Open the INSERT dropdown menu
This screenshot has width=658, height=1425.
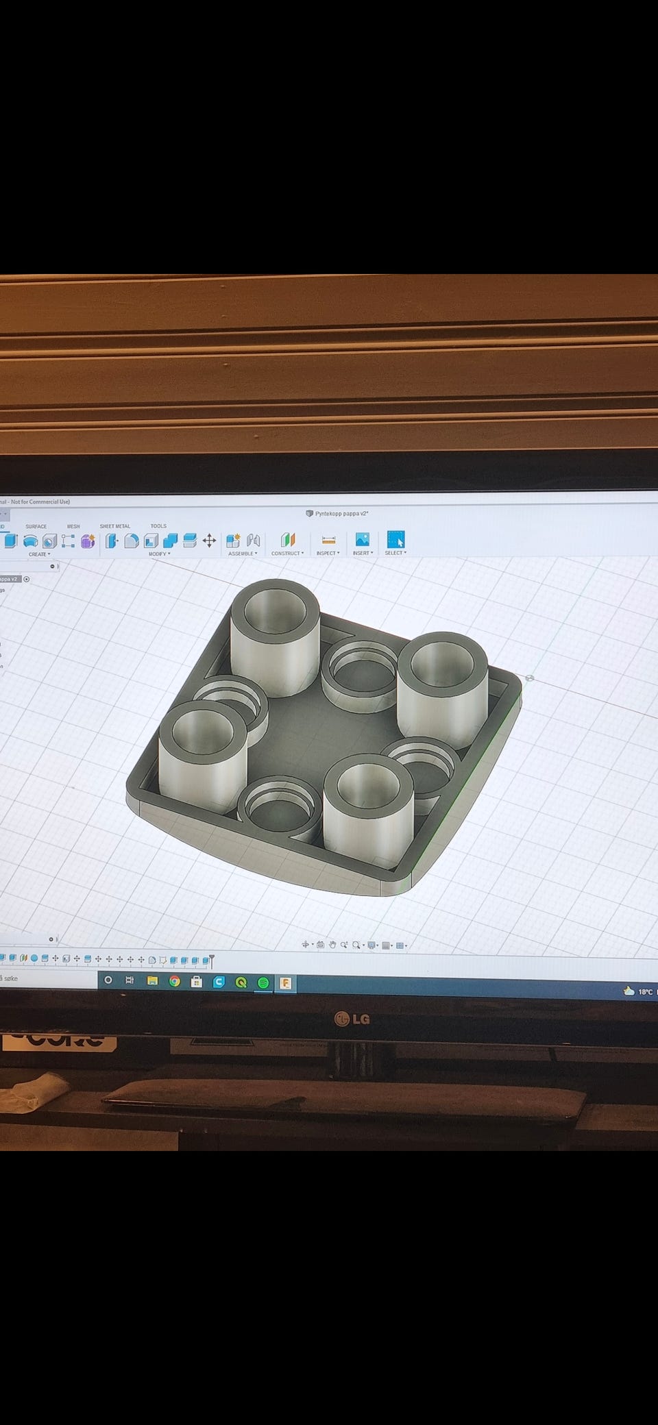[x=363, y=553]
